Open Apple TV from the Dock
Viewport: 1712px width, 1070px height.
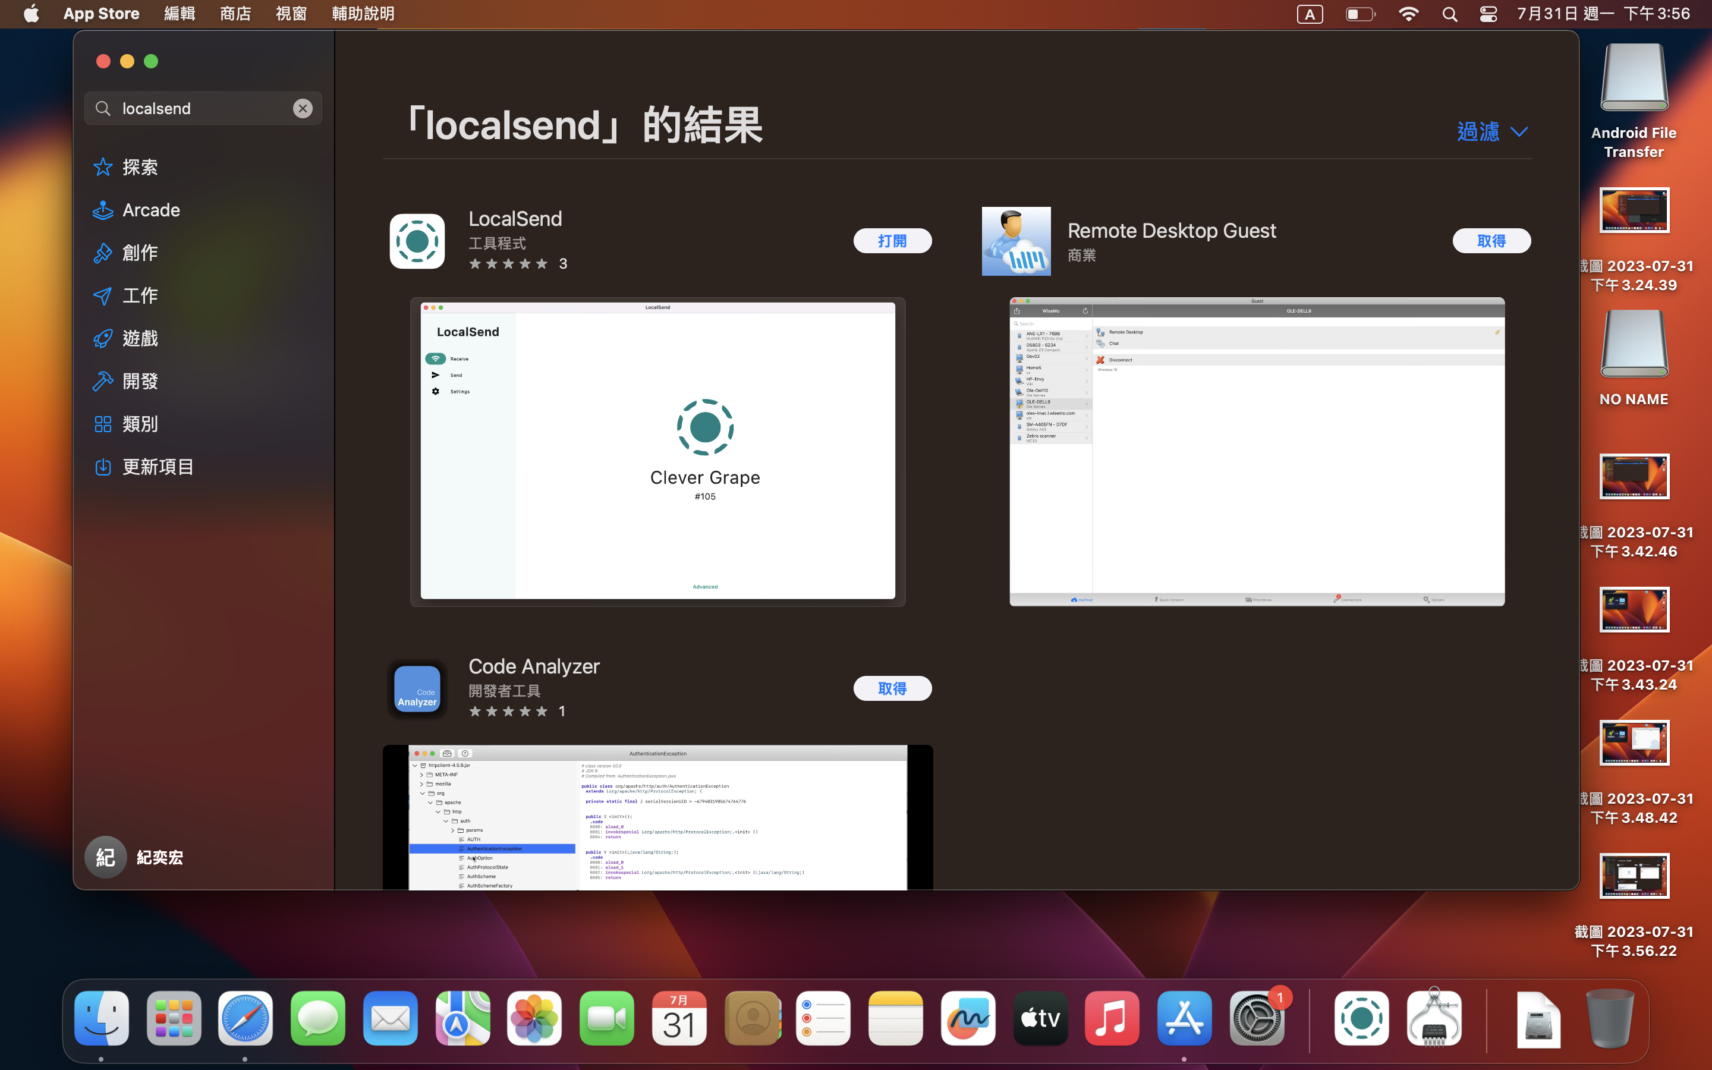[x=1041, y=1018]
